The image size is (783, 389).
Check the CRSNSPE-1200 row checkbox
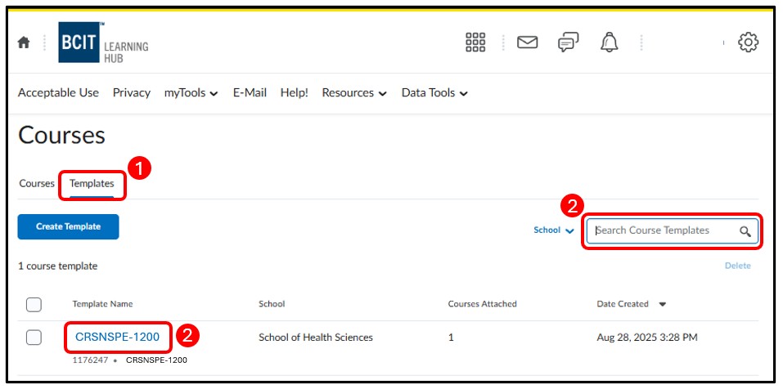pyautogui.click(x=34, y=338)
